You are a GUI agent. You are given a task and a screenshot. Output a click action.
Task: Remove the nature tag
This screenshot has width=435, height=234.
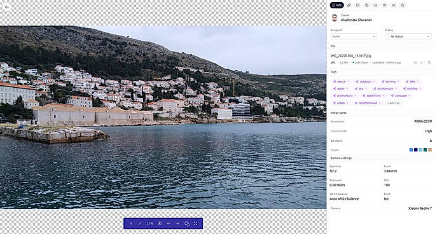click(x=349, y=81)
